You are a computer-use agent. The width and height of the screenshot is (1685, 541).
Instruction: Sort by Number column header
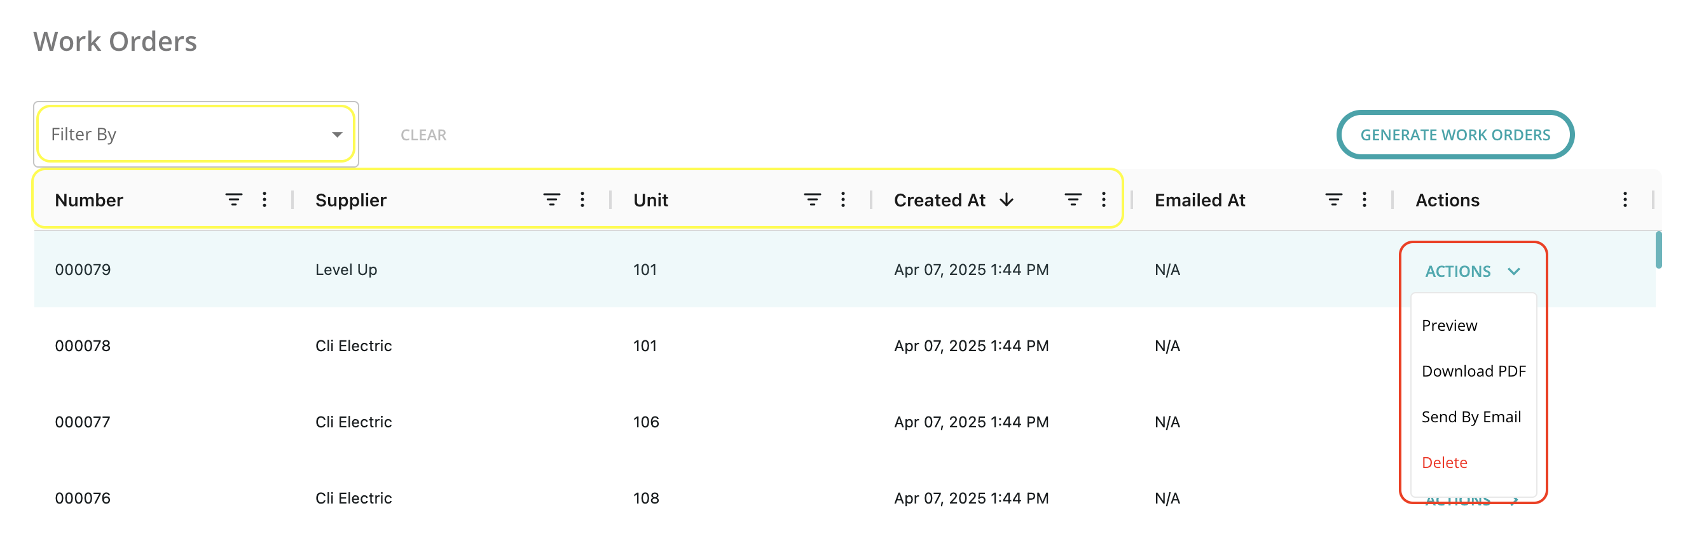click(89, 200)
